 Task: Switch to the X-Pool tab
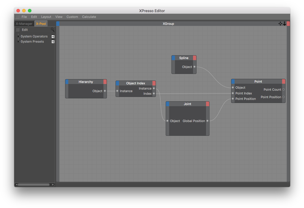point(41,24)
